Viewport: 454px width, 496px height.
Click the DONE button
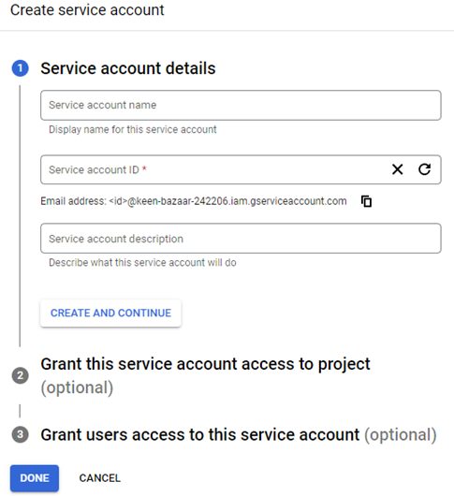(35, 478)
